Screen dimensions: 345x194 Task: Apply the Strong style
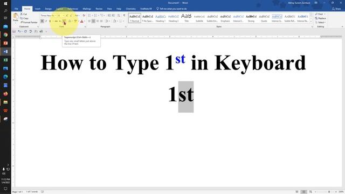pos(251,18)
